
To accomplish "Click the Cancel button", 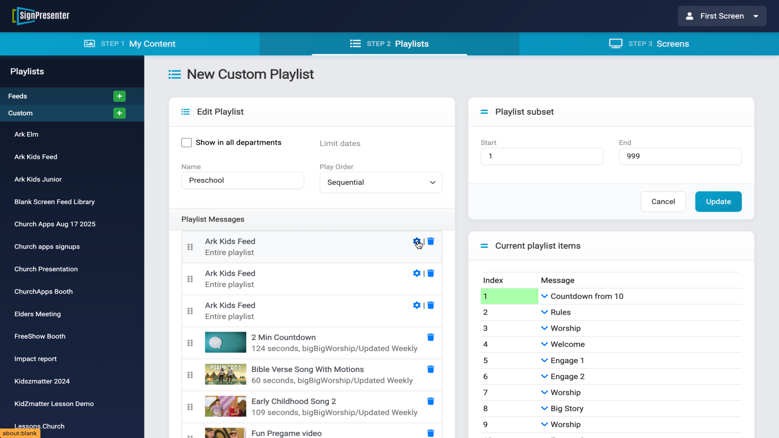I will coord(663,202).
